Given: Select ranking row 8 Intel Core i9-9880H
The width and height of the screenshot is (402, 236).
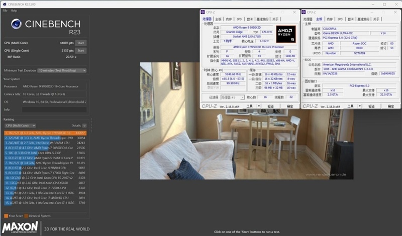Looking at the screenshot, I should [x=45, y=168].
